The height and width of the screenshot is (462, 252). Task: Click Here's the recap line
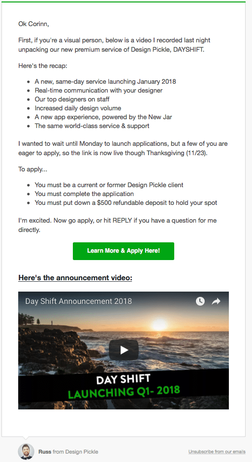43,66
